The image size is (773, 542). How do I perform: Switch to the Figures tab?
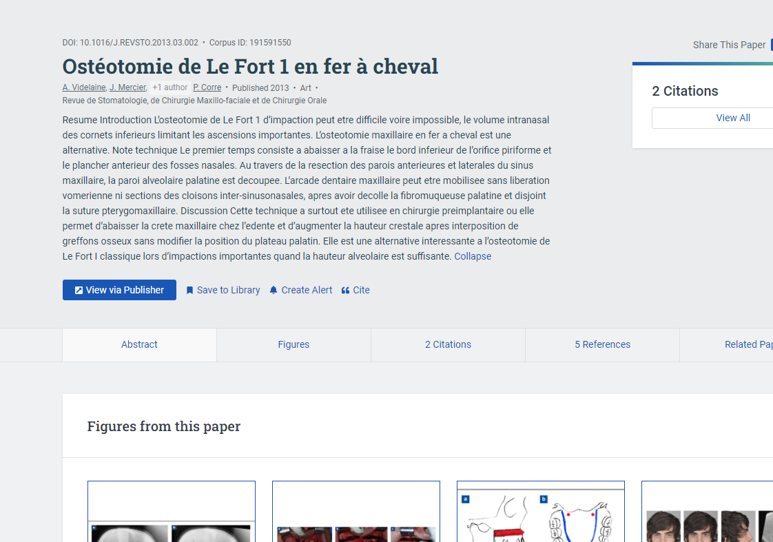[293, 344]
